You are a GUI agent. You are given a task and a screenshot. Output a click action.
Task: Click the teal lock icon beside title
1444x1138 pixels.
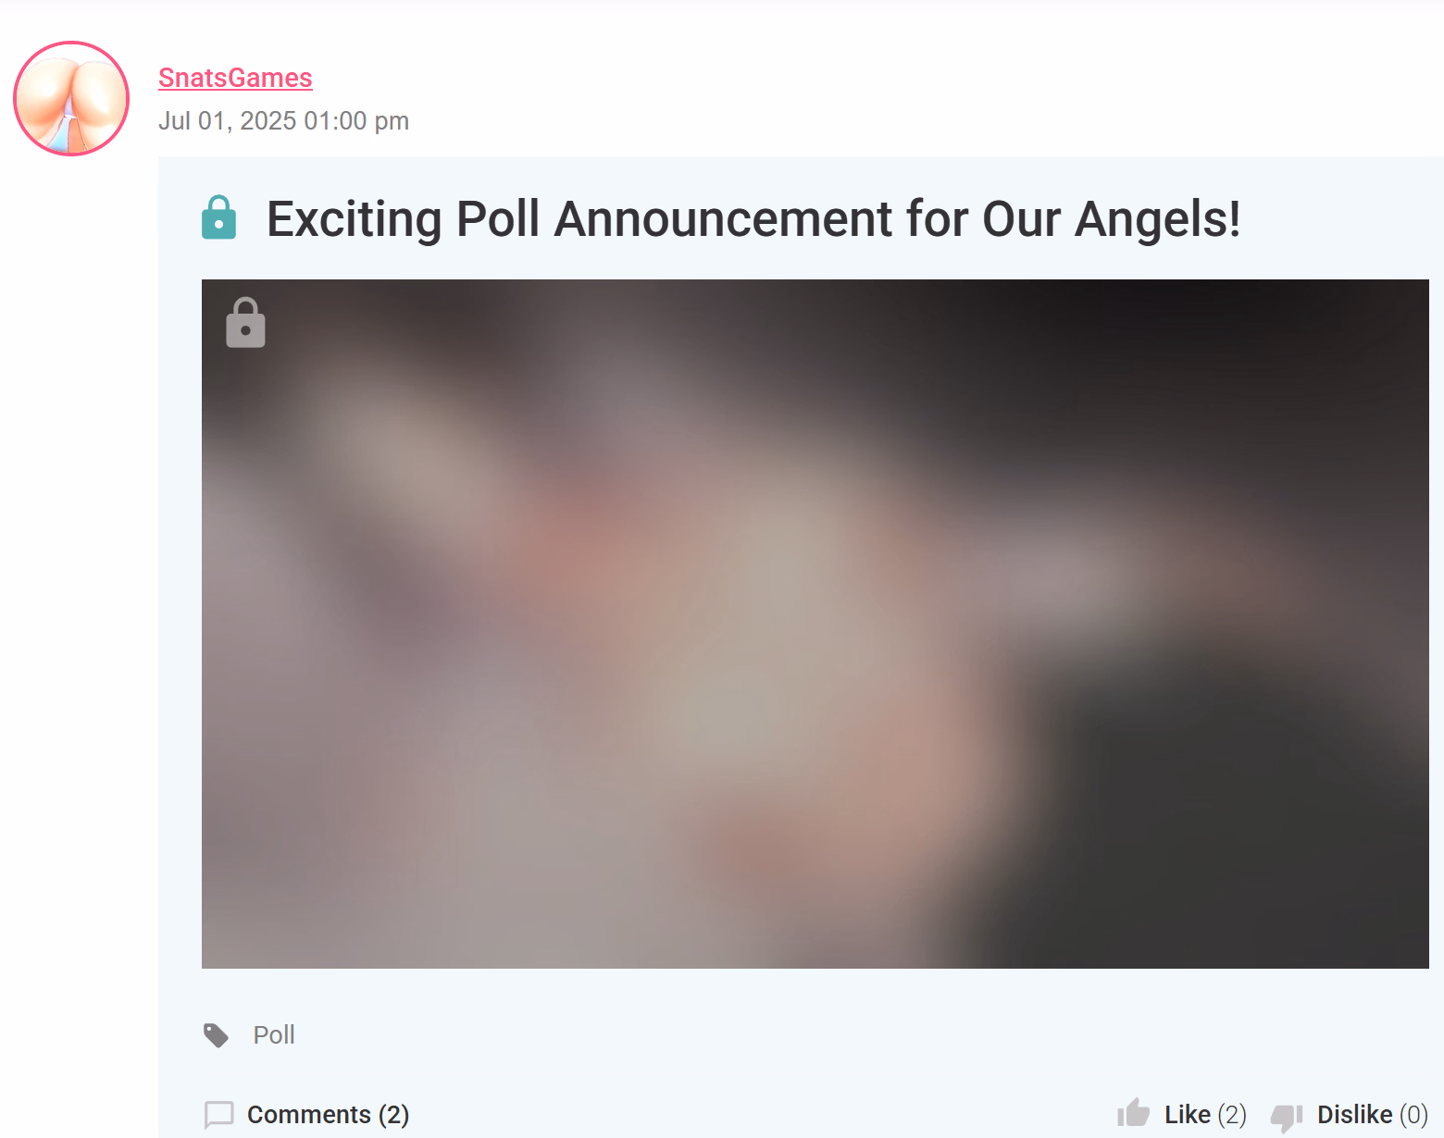(x=218, y=217)
